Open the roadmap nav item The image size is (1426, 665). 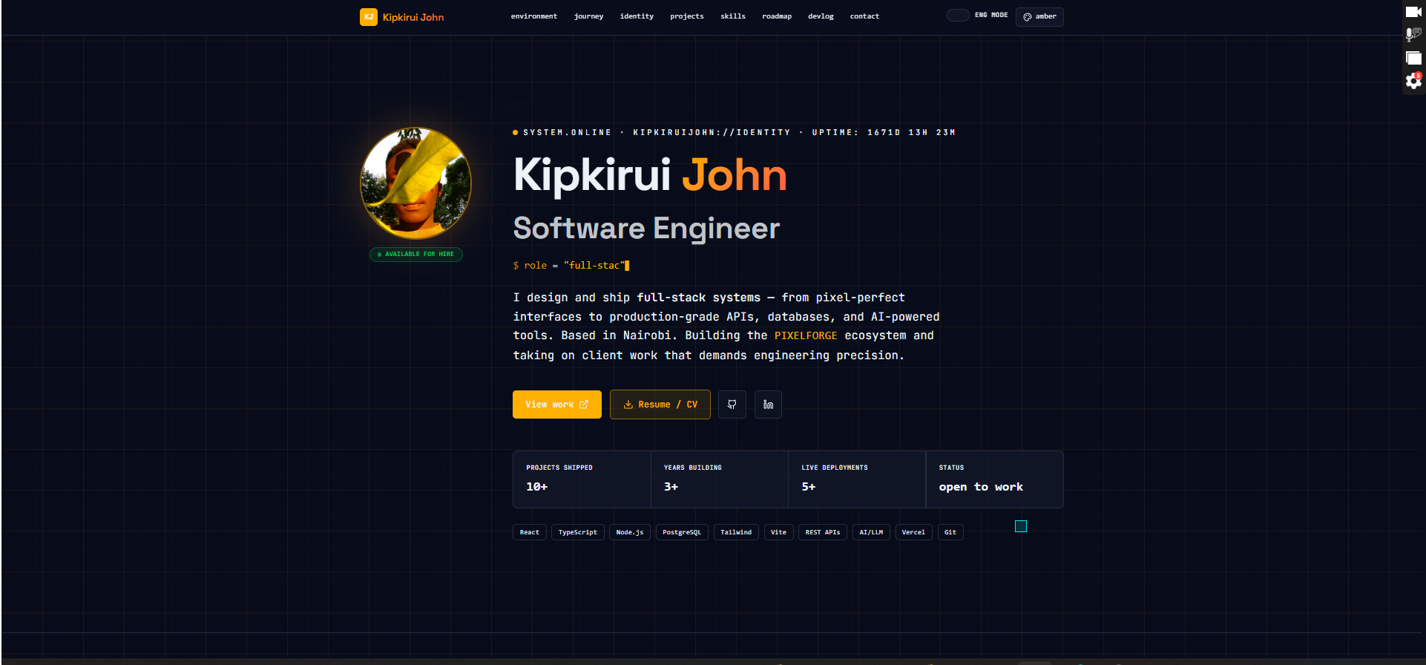(x=777, y=16)
